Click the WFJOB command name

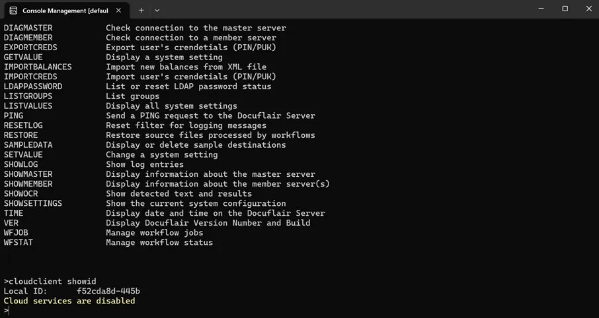[x=16, y=232]
